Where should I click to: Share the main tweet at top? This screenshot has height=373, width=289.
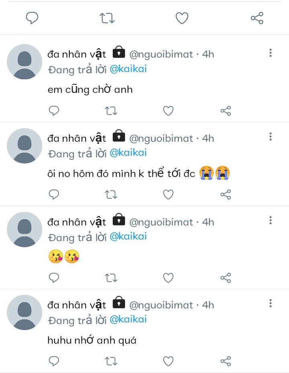(257, 18)
